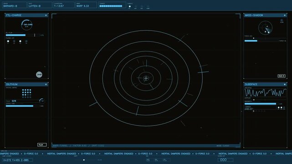Screen dimensions: 292x164
Task: Toggle the first lit plasma indicator
Action: [8, 41]
